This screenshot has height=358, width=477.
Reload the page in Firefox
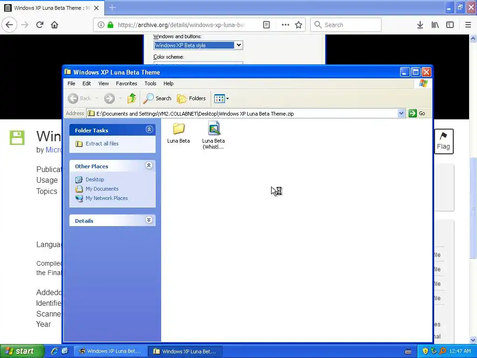coord(40,25)
